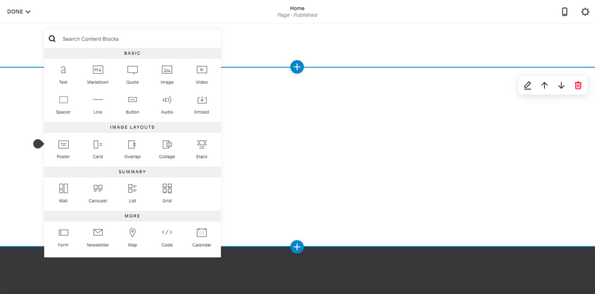The width and height of the screenshot is (595, 294).
Task: Edit the section with pencil icon
Action: pos(528,85)
